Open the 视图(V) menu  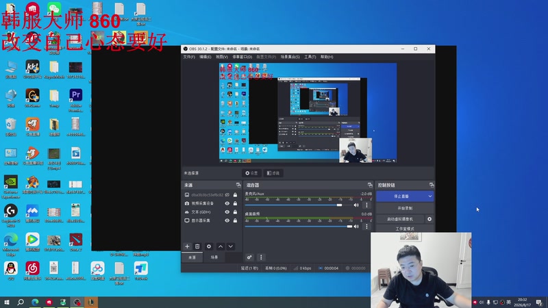pyautogui.click(x=221, y=57)
